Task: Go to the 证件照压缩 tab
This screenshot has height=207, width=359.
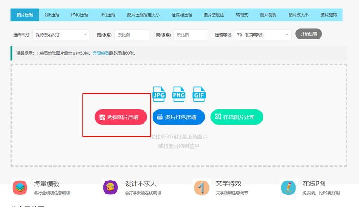Action: (182, 15)
